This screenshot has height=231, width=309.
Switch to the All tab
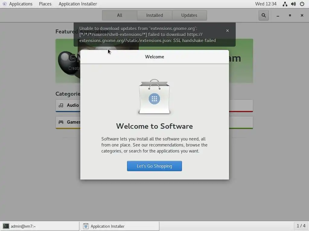click(x=119, y=15)
